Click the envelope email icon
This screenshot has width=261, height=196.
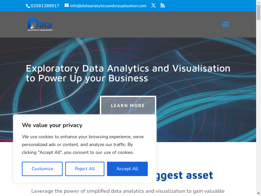pyautogui.click(x=67, y=6)
